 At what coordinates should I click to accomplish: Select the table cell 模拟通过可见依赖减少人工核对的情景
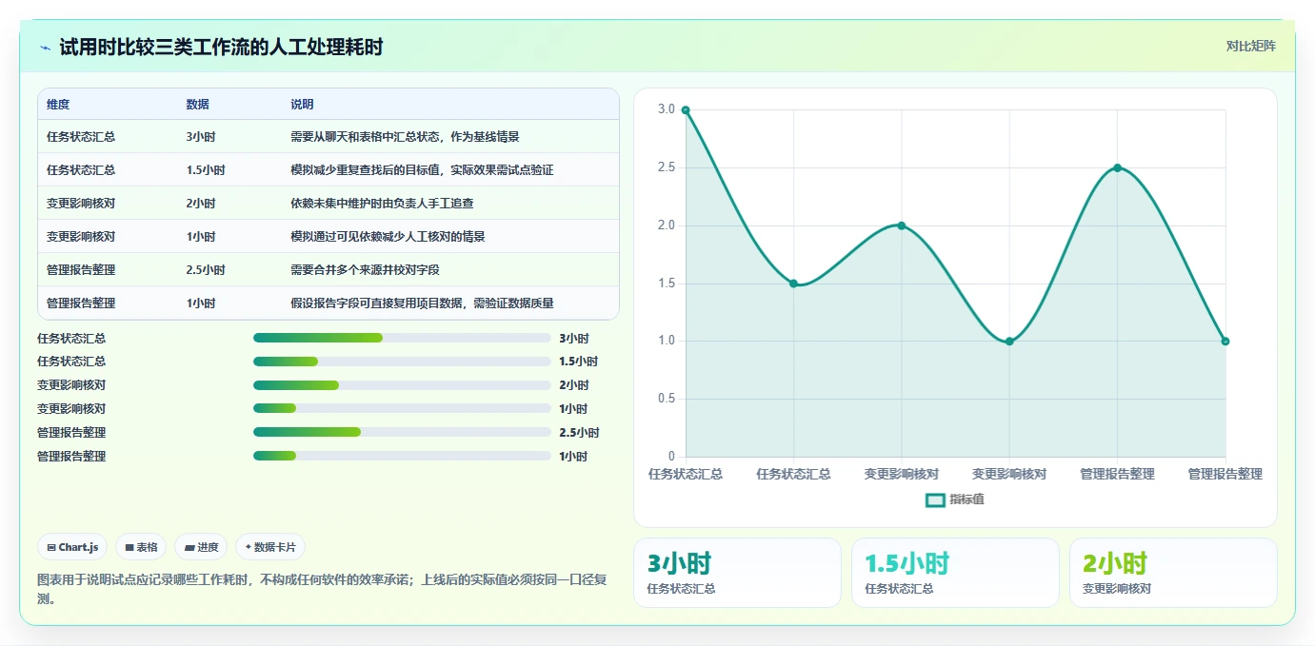[388, 237]
